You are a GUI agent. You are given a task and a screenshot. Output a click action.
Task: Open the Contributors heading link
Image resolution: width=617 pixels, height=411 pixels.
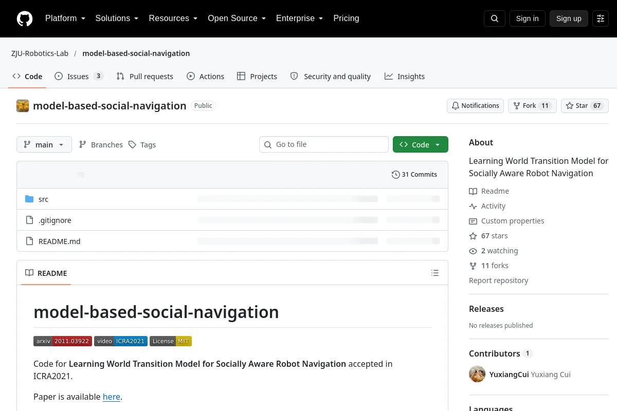click(500, 353)
